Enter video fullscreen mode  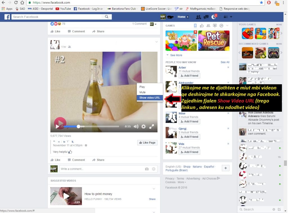pos(152,126)
